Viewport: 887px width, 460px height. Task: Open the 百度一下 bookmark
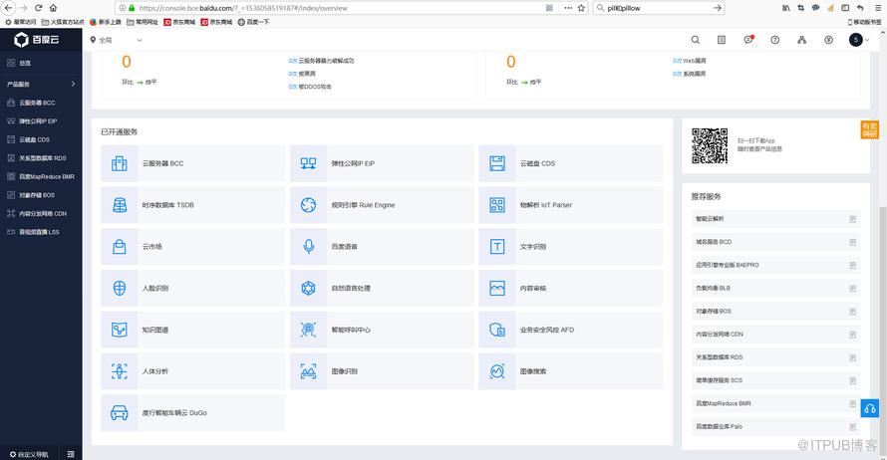point(253,22)
